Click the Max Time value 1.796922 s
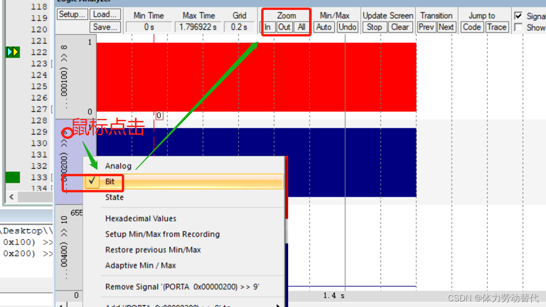This screenshot has height=307, width=546. click(x=198, y=27)
